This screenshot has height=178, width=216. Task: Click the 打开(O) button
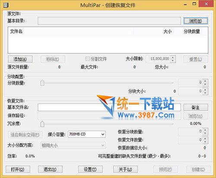tap(18, 169)
